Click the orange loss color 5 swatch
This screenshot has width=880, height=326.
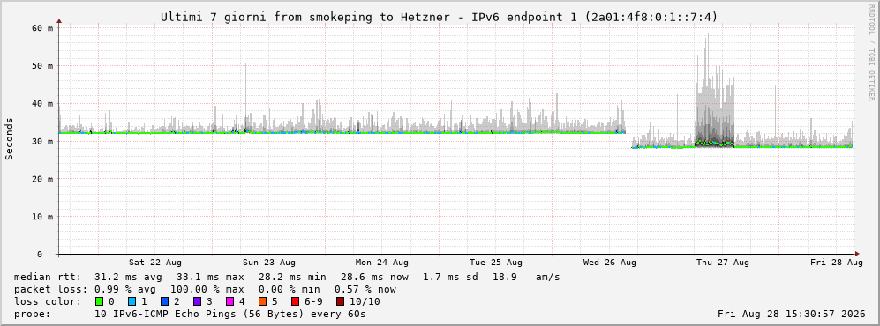click(263, 301)
